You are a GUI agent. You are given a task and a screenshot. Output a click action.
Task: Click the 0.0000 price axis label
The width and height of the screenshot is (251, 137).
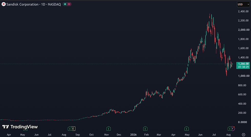243,122
